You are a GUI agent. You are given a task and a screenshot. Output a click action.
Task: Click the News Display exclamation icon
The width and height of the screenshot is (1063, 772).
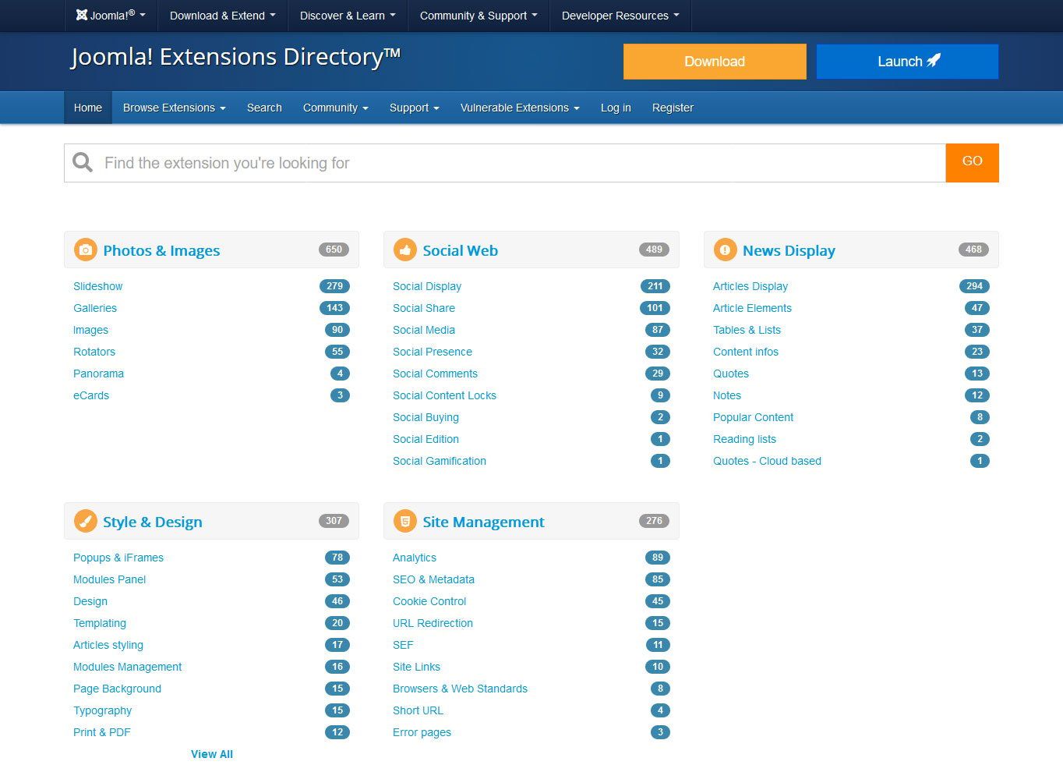[725, 250]
